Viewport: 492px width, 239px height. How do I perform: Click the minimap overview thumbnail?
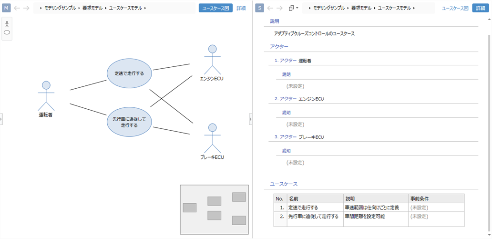[x=214, y=209]
